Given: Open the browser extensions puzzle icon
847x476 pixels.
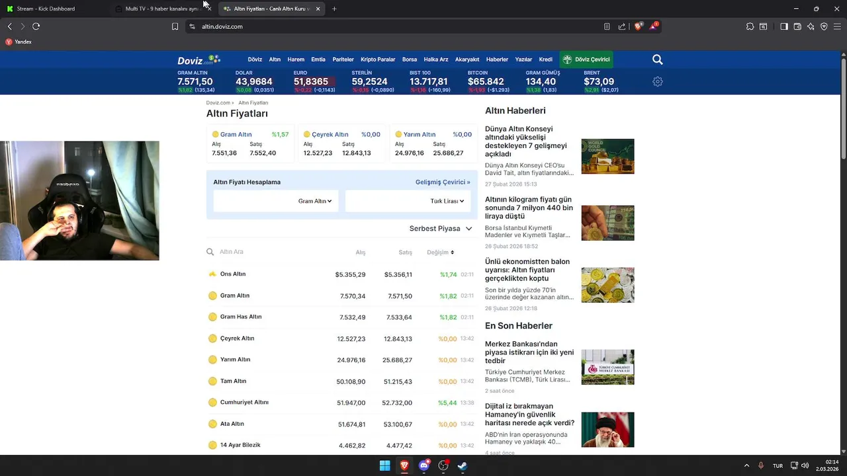Looking at the screenshot, I should 750,26.
